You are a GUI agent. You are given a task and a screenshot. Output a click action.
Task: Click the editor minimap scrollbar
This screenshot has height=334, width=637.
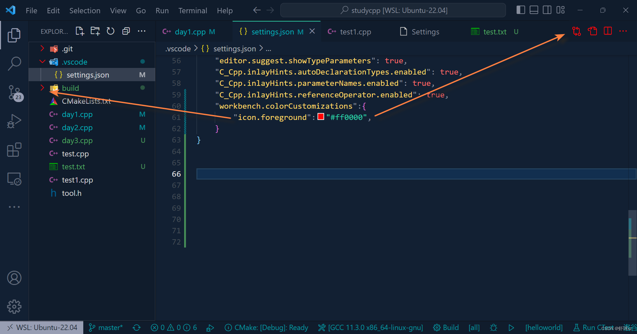(x=632, y=243)
